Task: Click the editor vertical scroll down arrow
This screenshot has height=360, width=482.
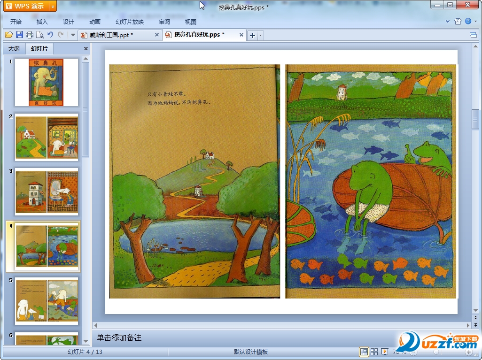Action: tap(475, 311)
